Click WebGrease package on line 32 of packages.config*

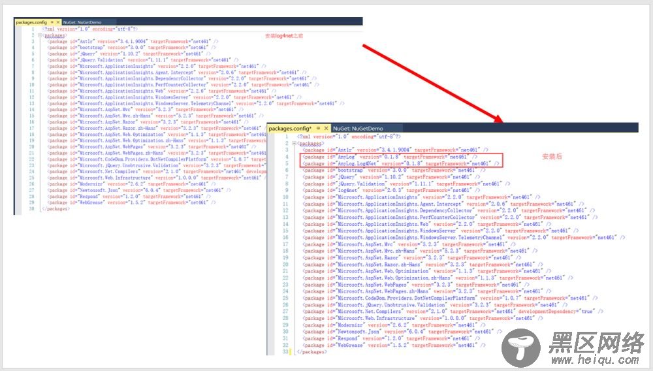(x=392, y=345)
